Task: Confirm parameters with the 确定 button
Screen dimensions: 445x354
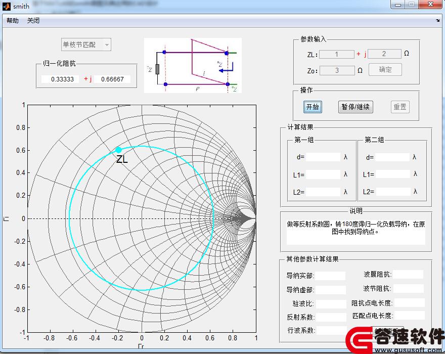Action: pyautogui.click(x=385, y=70)
